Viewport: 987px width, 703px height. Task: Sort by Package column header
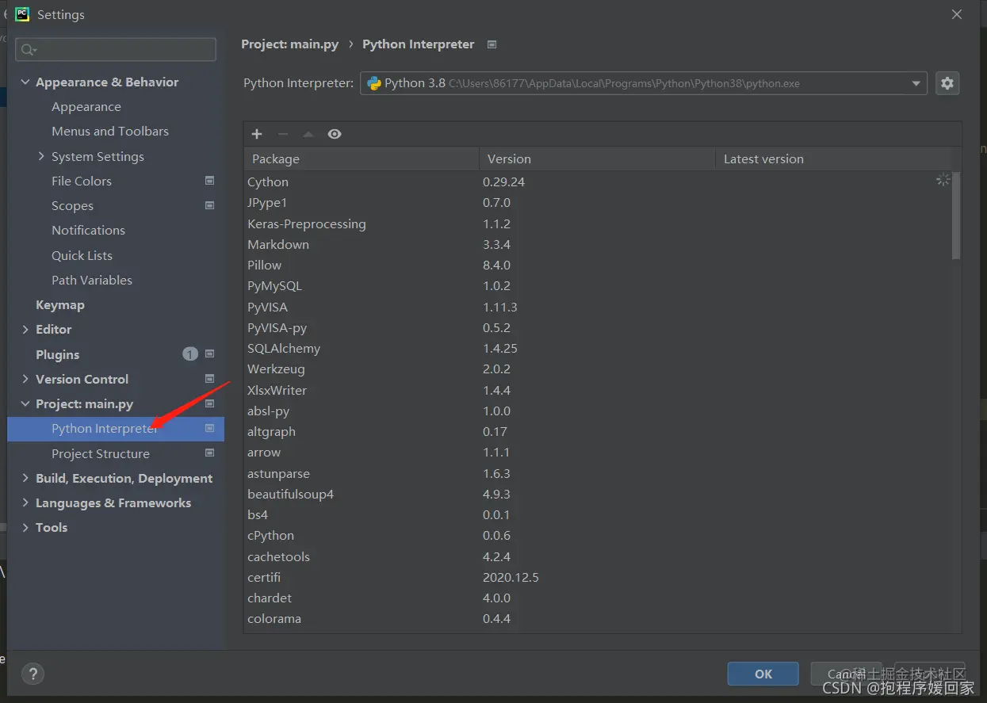click(362, 159)
